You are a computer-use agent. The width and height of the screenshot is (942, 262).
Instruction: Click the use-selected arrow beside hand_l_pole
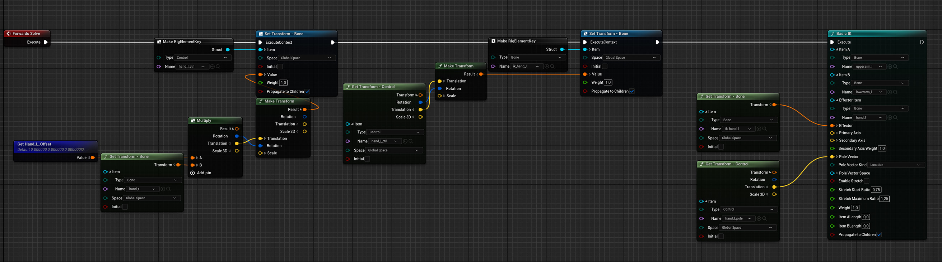click(759, 219)
